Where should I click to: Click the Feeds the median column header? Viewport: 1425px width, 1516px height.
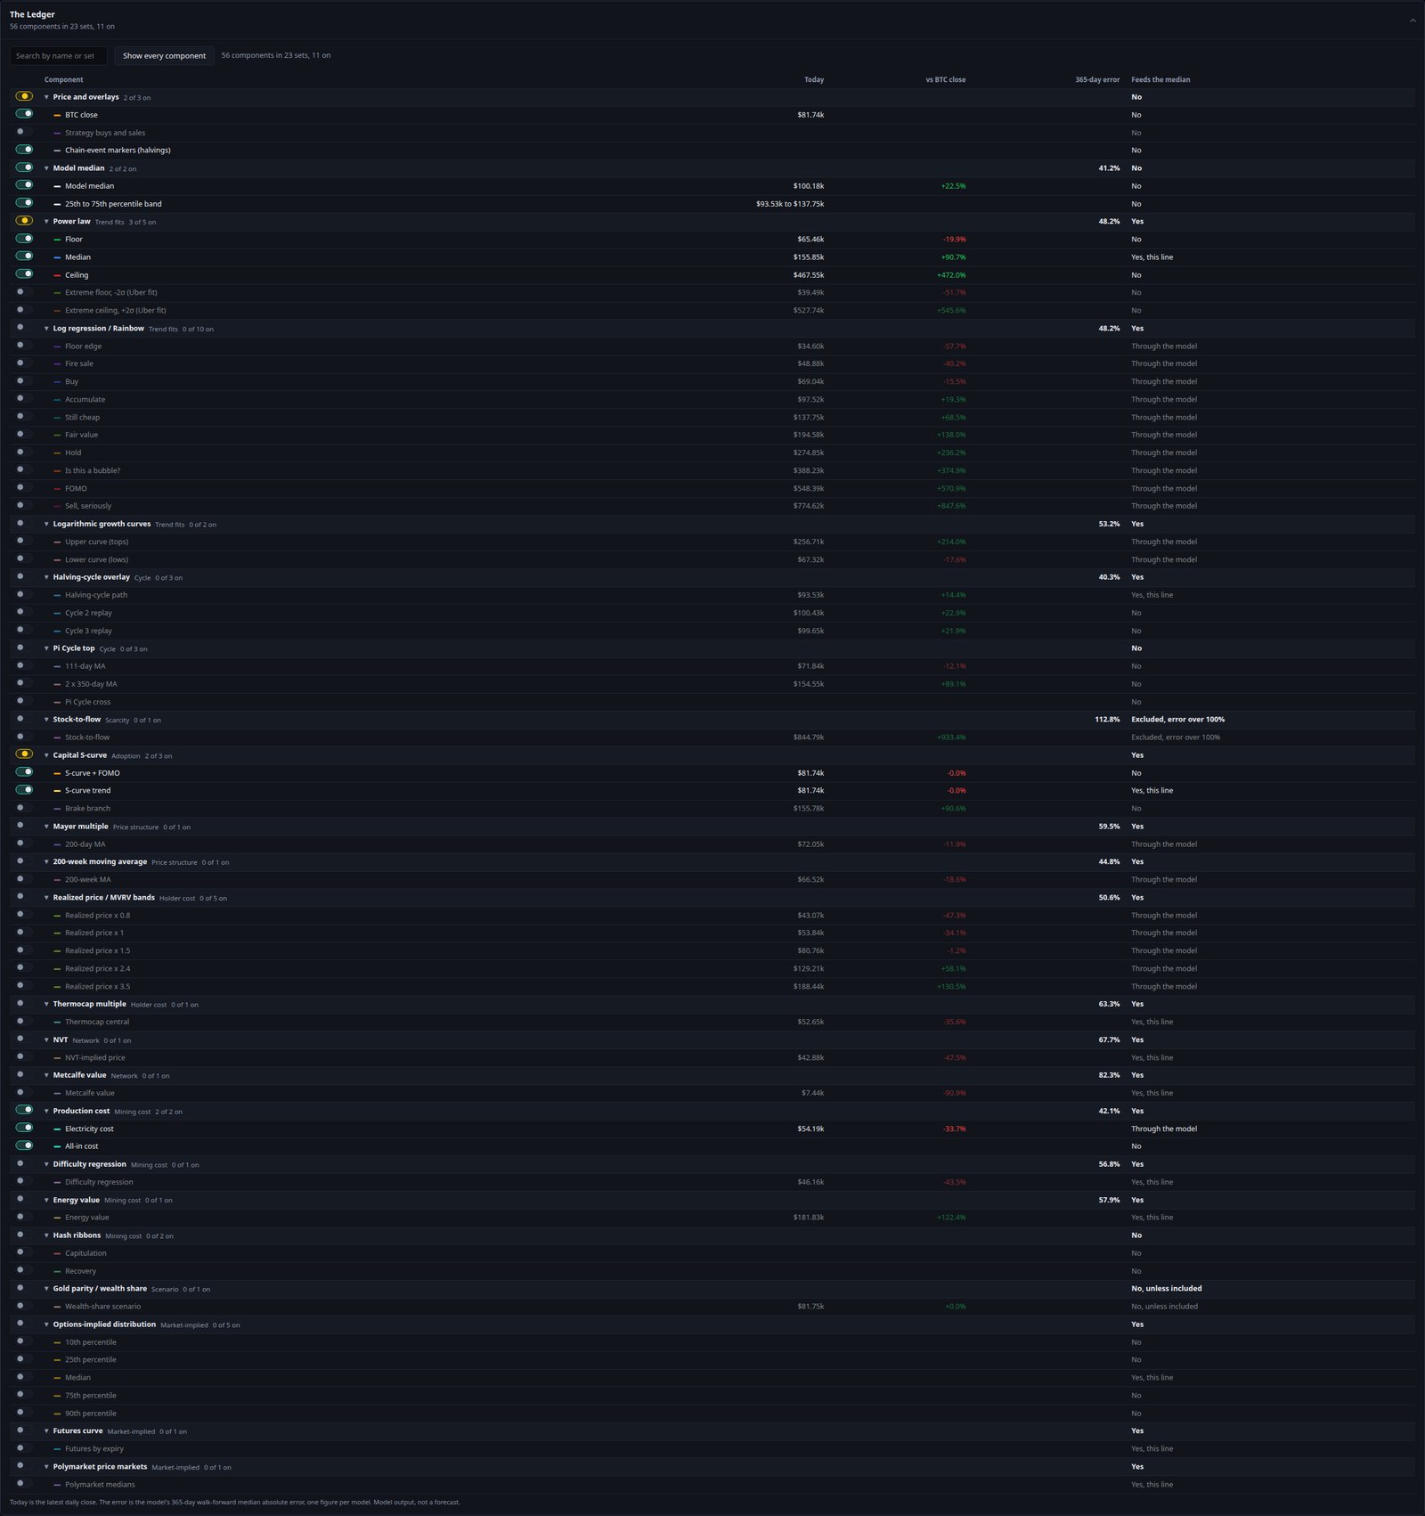coord(1160,80)
